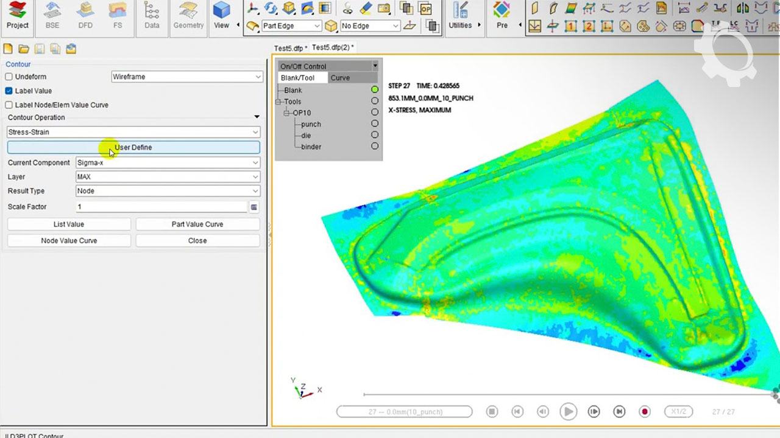This screenshot has width=780, height=438.
Task: Click the Scale Factor input field
Action: click(x=161, y=207)
